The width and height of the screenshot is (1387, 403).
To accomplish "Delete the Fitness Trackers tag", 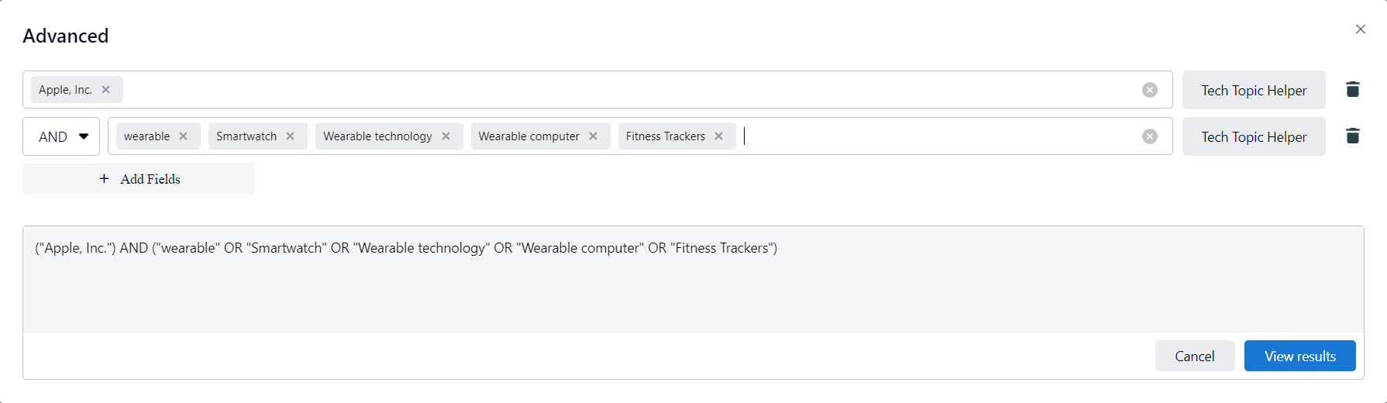I will 719,136.
